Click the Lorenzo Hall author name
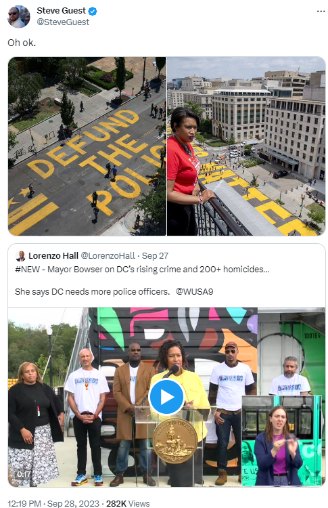The width and height of the screenshot is (328, 508). [x=53, y=255]
